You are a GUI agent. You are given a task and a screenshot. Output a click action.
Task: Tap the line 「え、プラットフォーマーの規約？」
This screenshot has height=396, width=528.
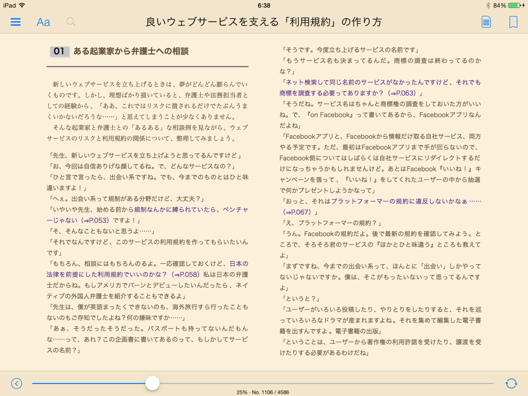click(332, 223)
